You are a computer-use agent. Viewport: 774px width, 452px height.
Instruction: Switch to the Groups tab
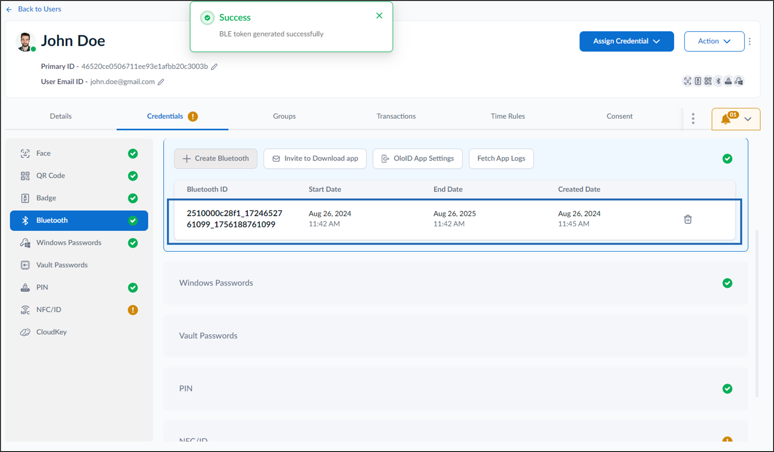(x=284, y=116)
